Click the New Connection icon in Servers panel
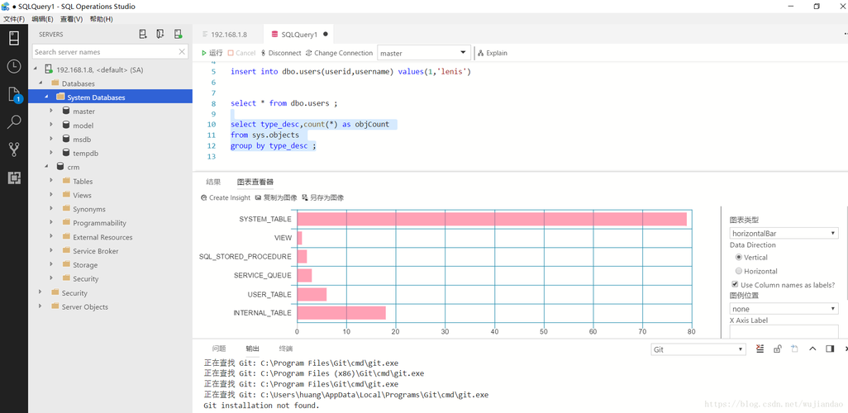848x413 pixels. point(143,34)
